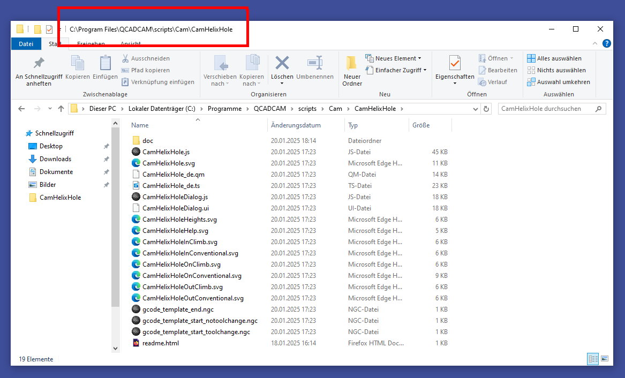Click the navigation pane vertical scrollbar

coord(115,214)
